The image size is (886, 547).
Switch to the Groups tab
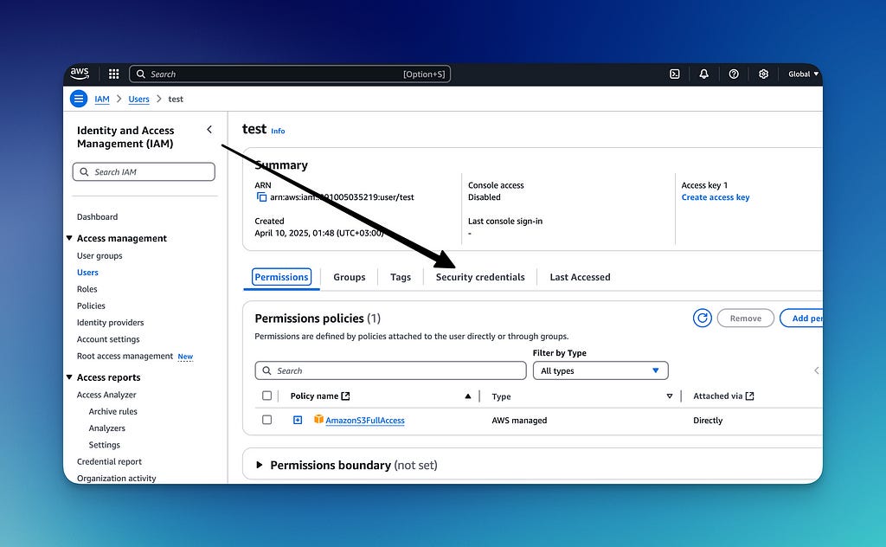[350, 277]
